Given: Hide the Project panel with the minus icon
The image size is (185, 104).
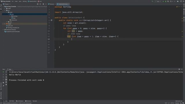Looking at the screenshot, I should 46,4.
